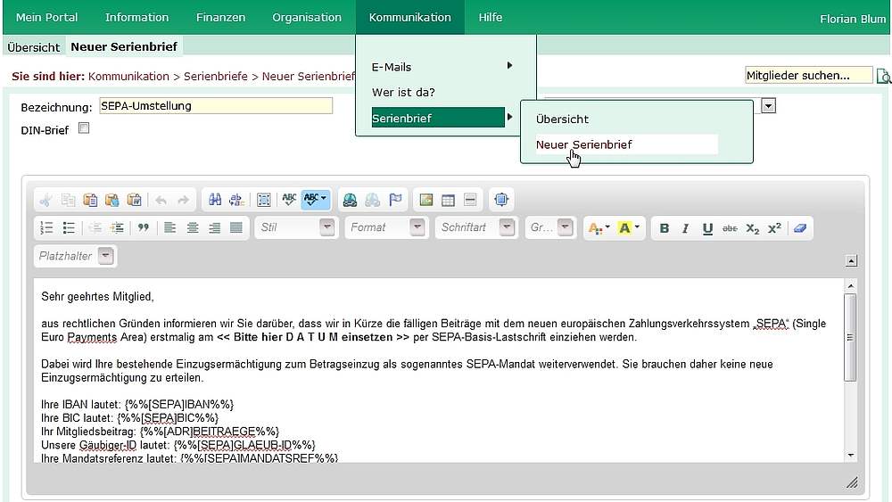The image size is (892, 502).
Task: Click the insert image icon
Action: coord(426,200)
